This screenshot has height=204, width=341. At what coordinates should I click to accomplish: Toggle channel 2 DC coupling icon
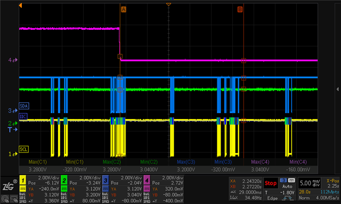pos(64,189)
